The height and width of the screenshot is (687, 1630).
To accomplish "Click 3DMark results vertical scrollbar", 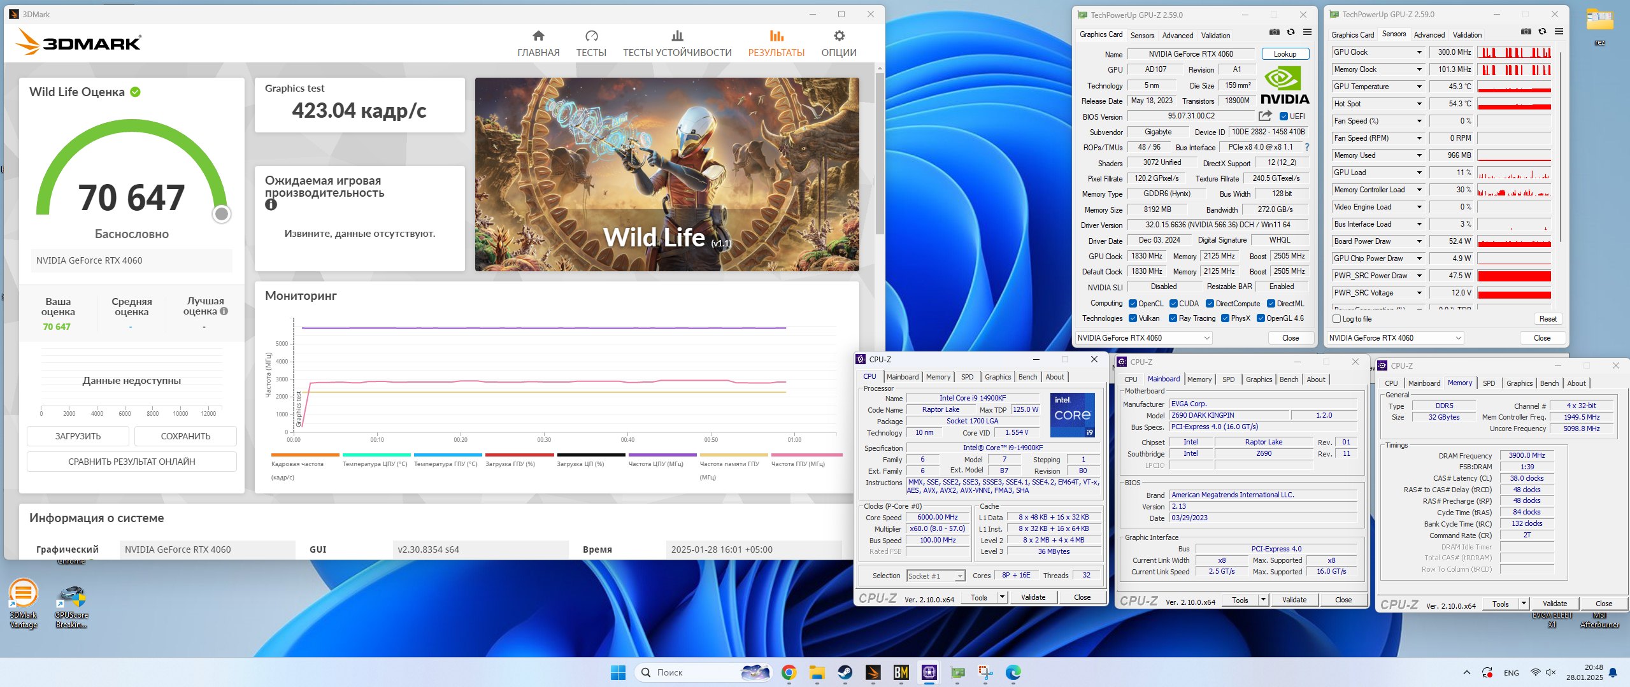I will [880, 153].
